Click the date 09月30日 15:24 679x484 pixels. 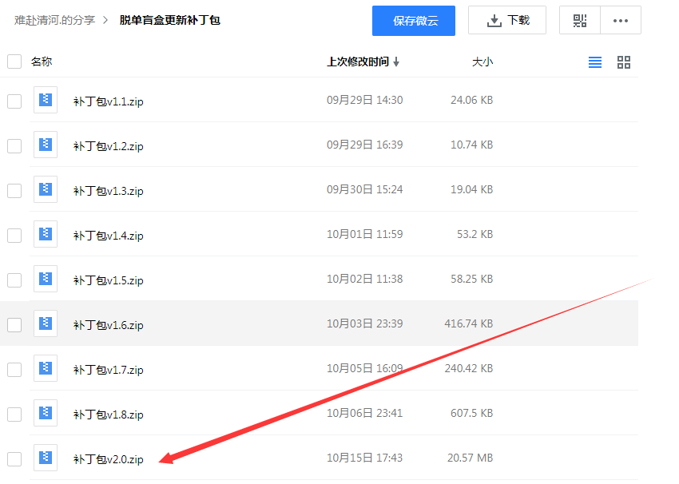coord(364,189)
